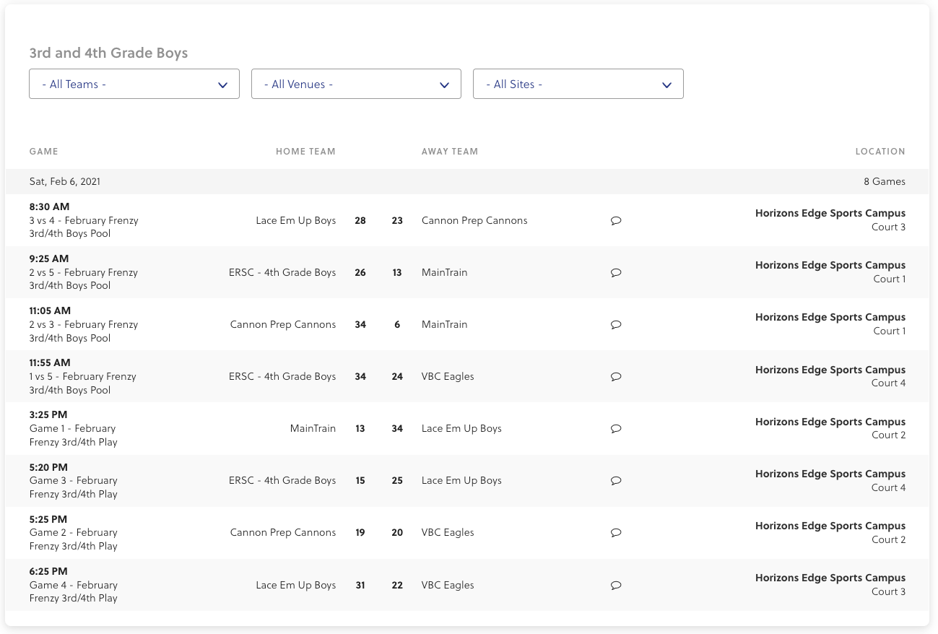Click home score 28 in 8:30 AM row
The width and height of the screenshot is (938, 634).
360,220
